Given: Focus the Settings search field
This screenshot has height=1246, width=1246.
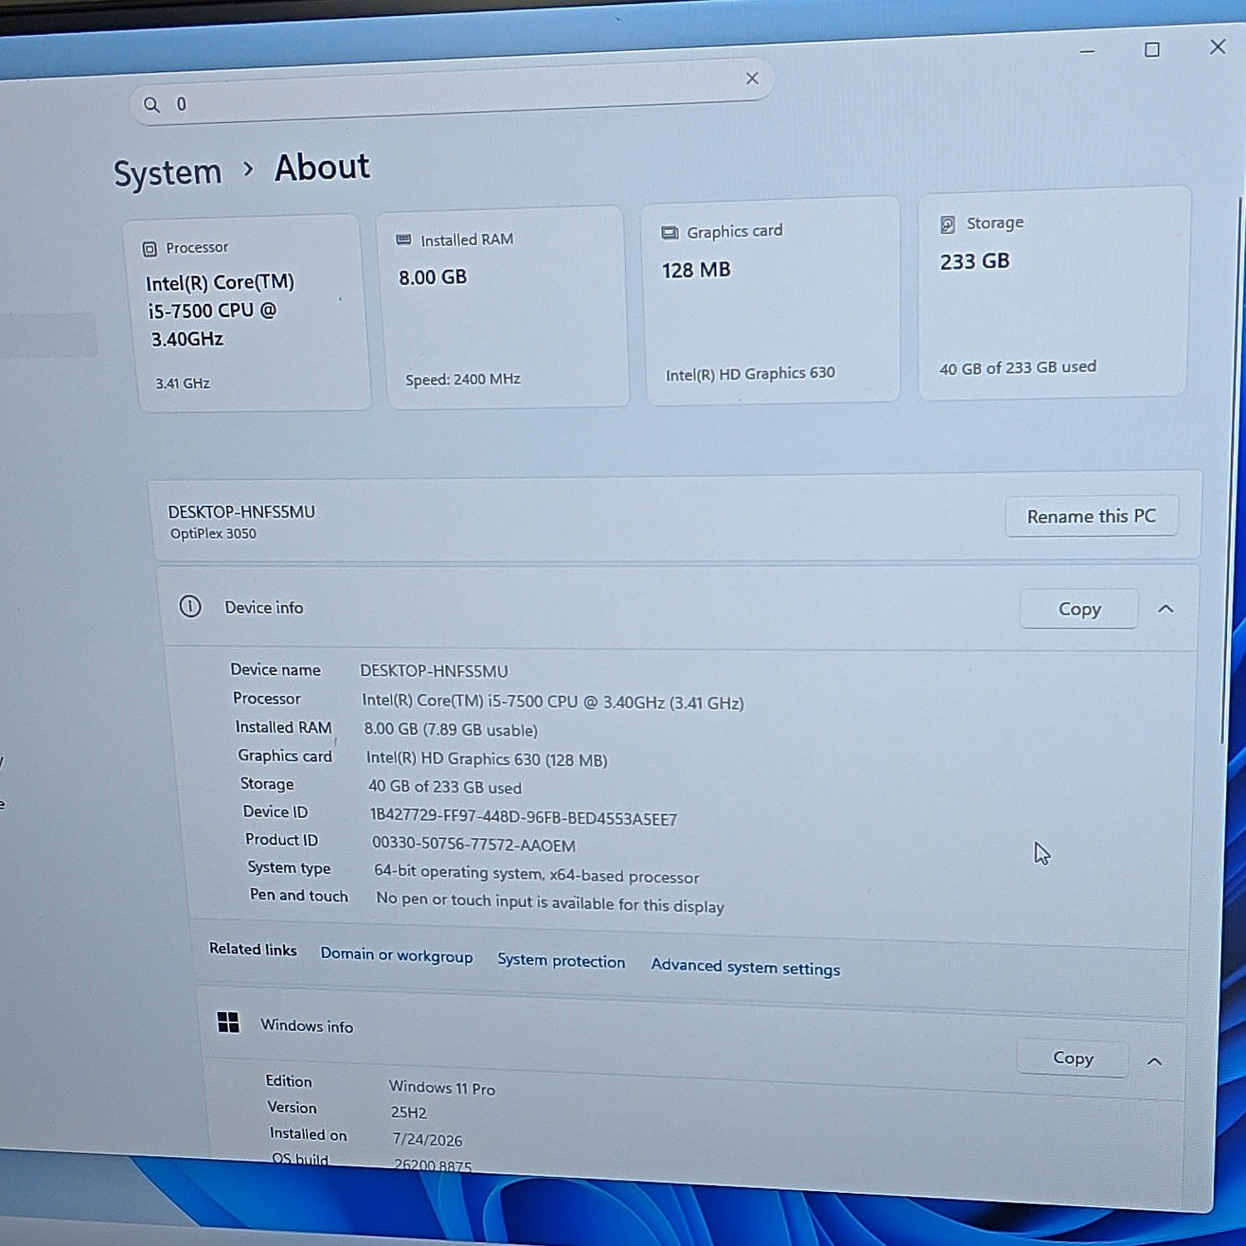Looking at the screenshot, I should tap(452, 93).
